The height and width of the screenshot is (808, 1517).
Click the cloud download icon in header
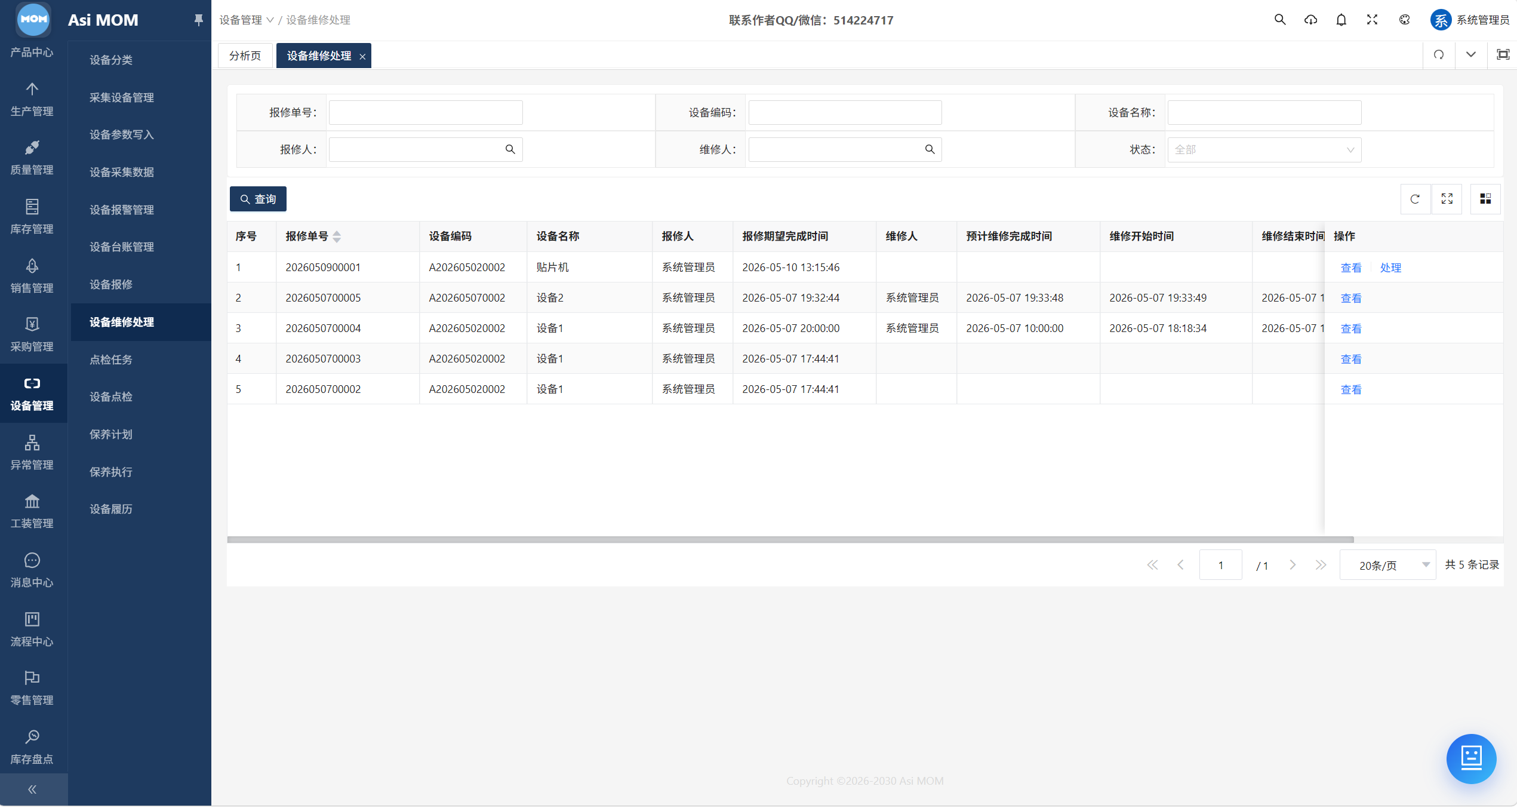(1310, 20)
